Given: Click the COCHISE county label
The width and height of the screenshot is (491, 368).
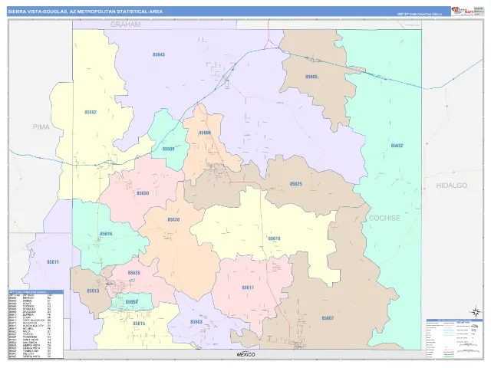Looking at the screenshot, I should point(384,218).
